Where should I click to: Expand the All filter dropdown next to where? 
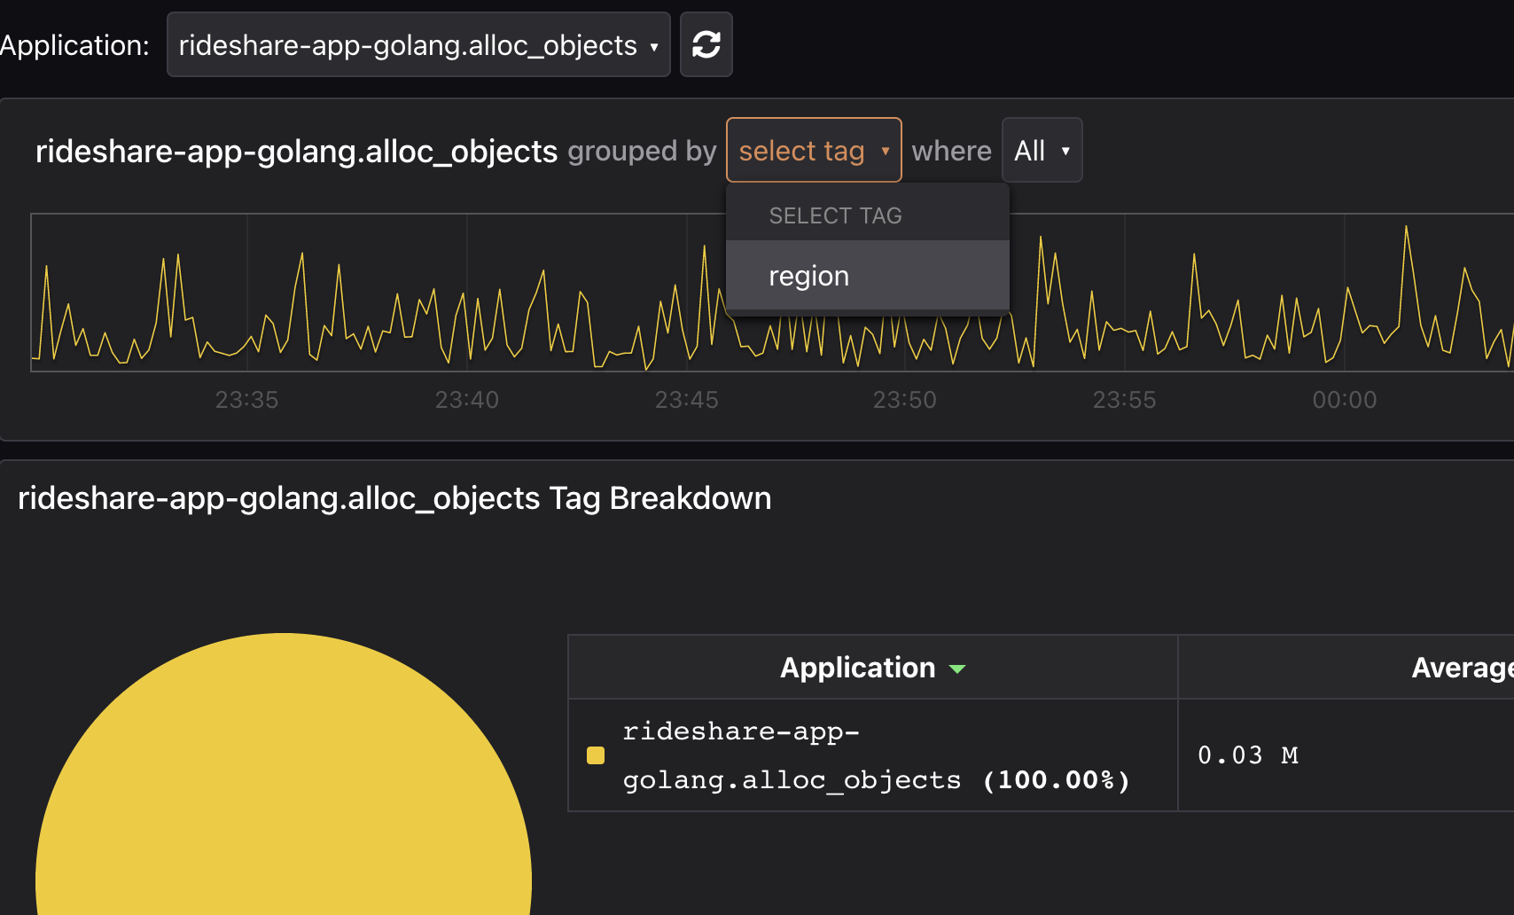(x=1042, y=150)
